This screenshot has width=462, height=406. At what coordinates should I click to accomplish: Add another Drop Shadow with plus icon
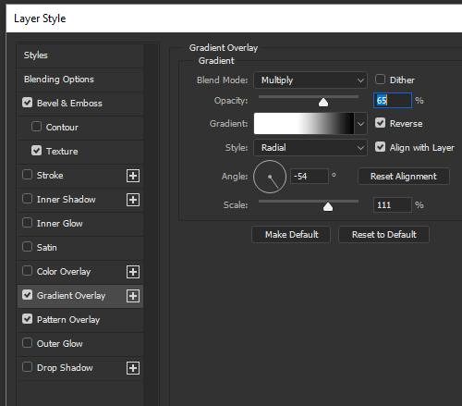pyautogui.click(x=133, y=368)
